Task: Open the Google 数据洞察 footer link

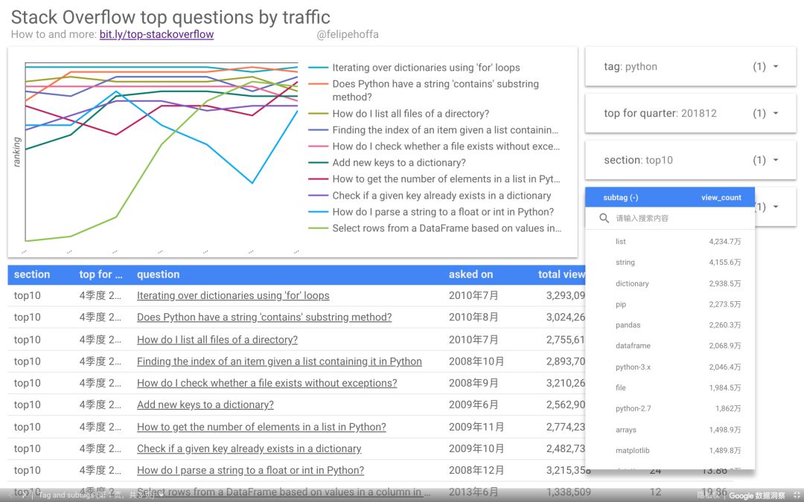Action: click(757, 495)
